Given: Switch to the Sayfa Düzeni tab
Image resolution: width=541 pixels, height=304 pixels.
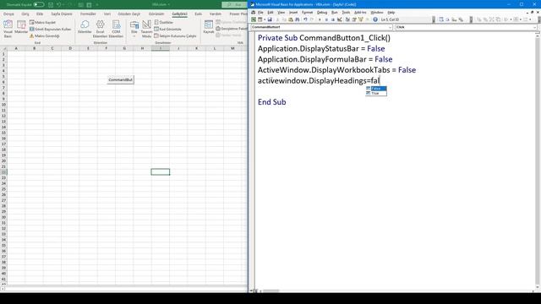Looking at the screenshot, I should 62,14.
